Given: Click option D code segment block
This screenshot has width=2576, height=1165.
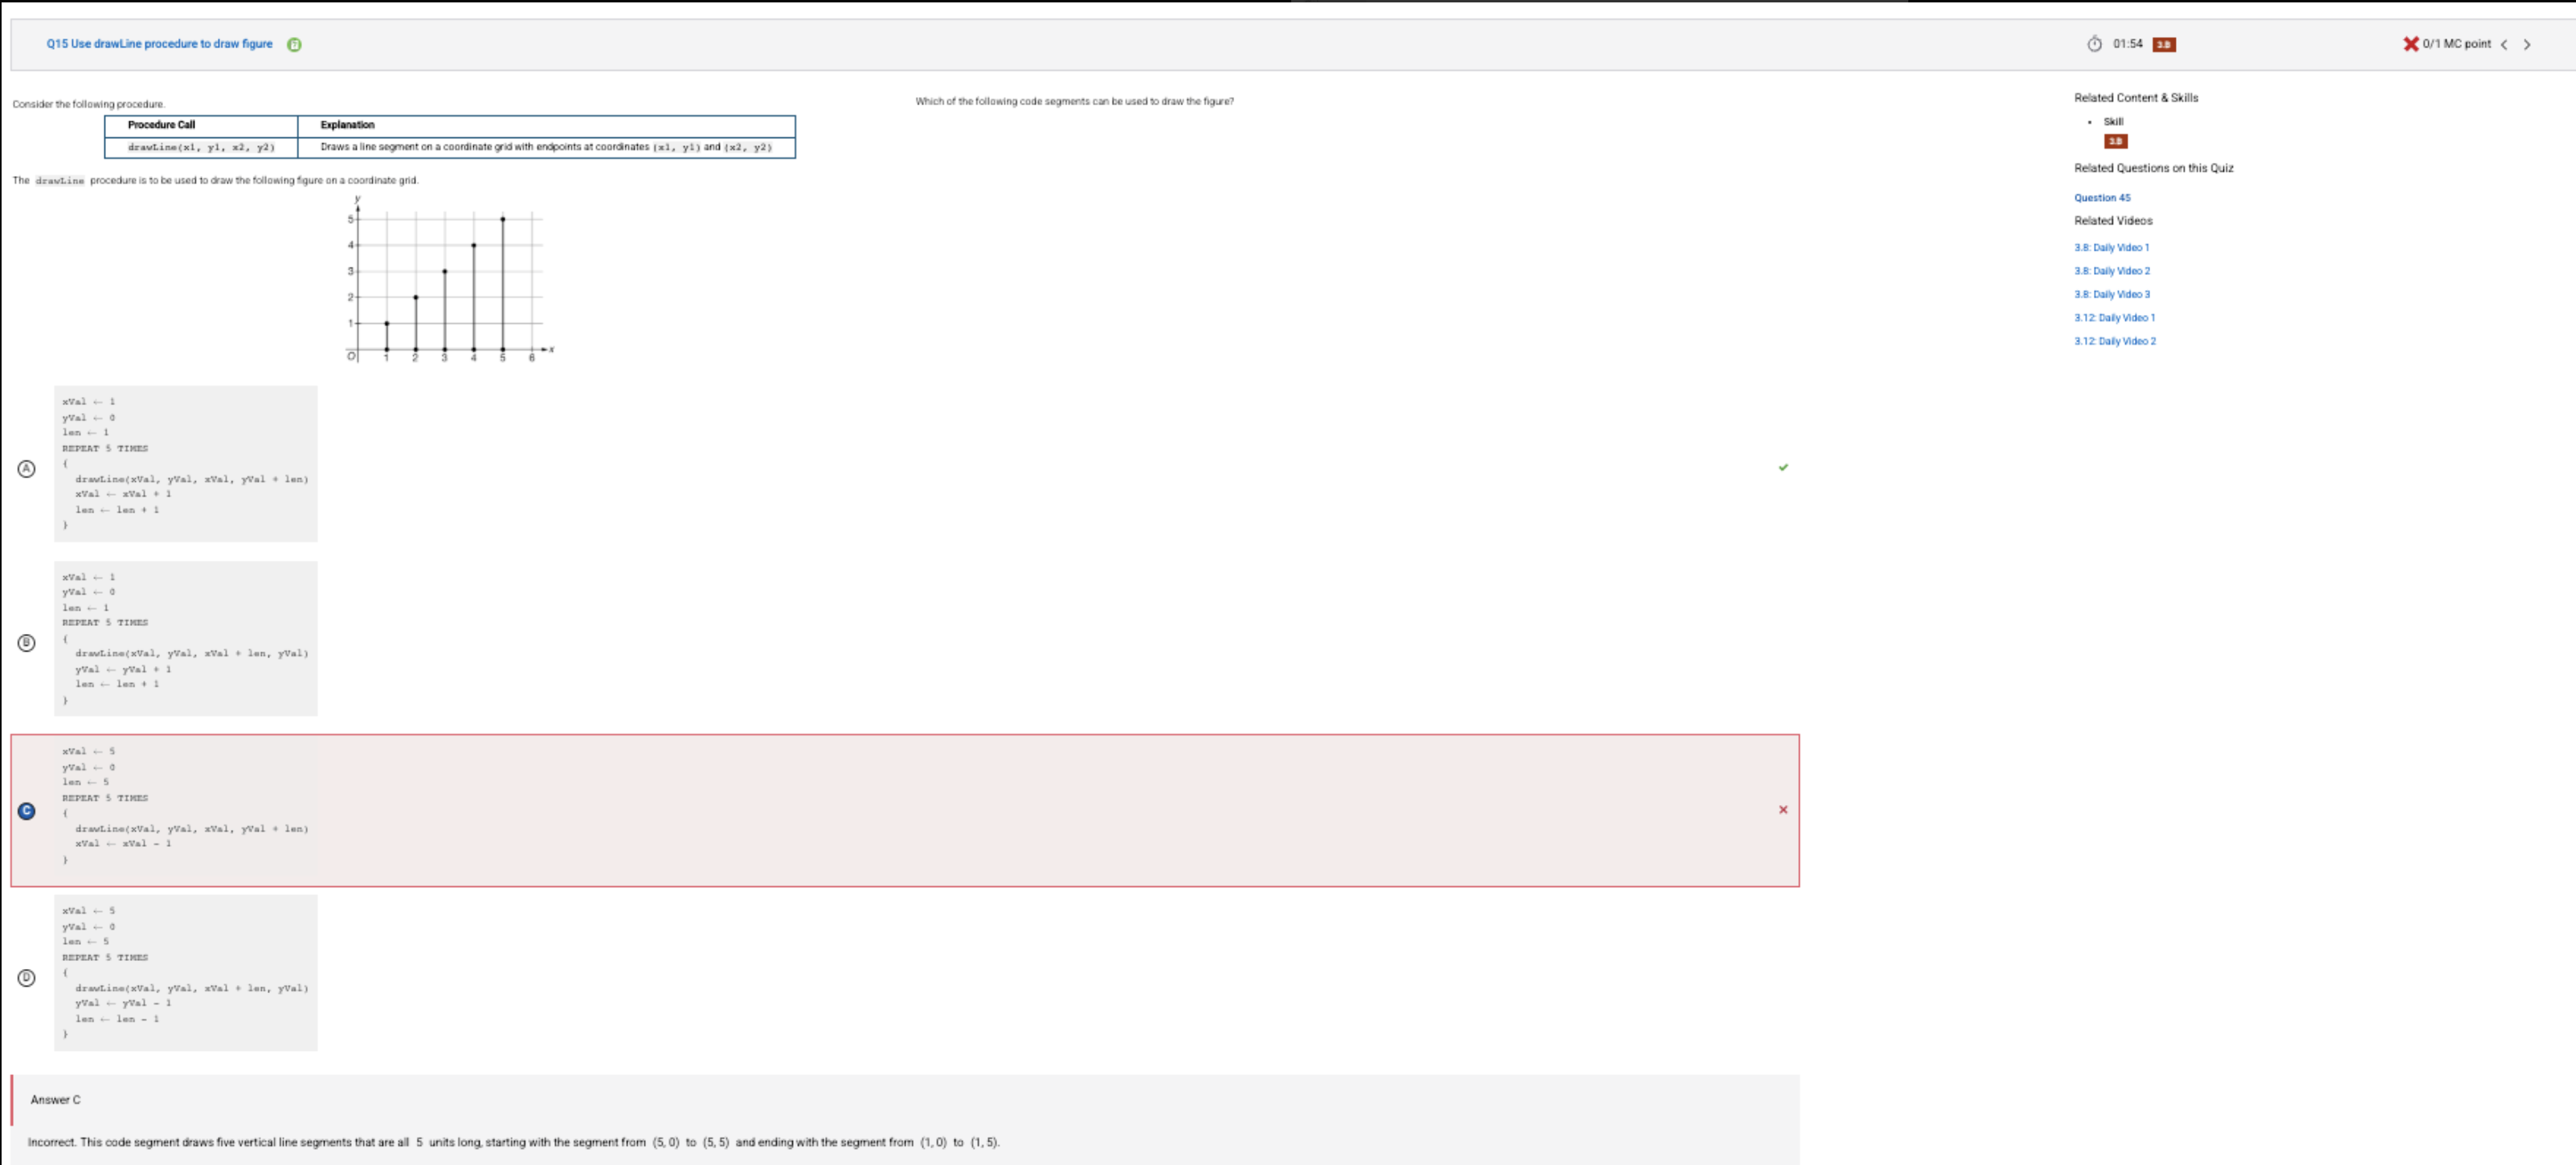Looking at the screenshot, I should [186, 972].
